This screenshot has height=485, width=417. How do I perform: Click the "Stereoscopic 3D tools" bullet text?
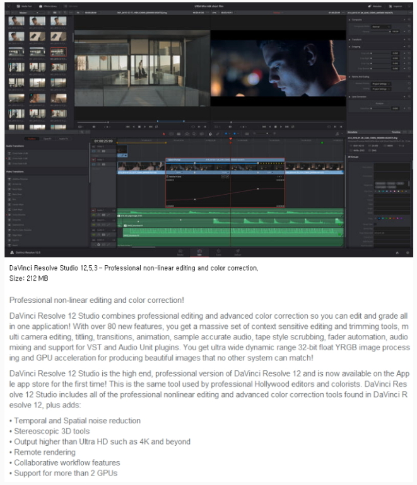52,431
